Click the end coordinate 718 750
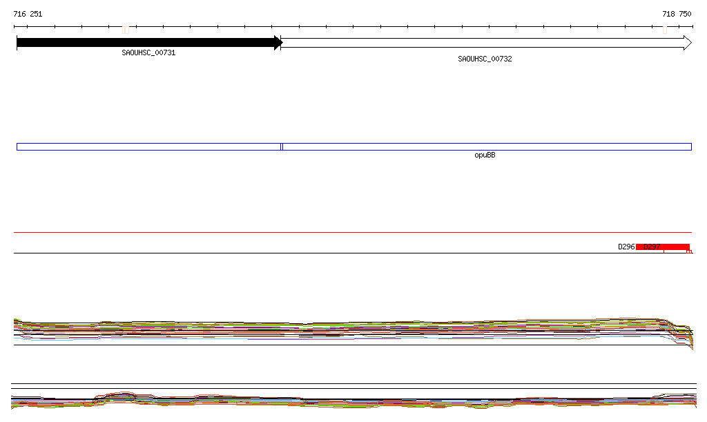 [676, 14]
